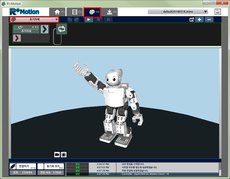Click the exclamation mark button beside Stop
The image size is (230, 179).
[x=108, y=20]
